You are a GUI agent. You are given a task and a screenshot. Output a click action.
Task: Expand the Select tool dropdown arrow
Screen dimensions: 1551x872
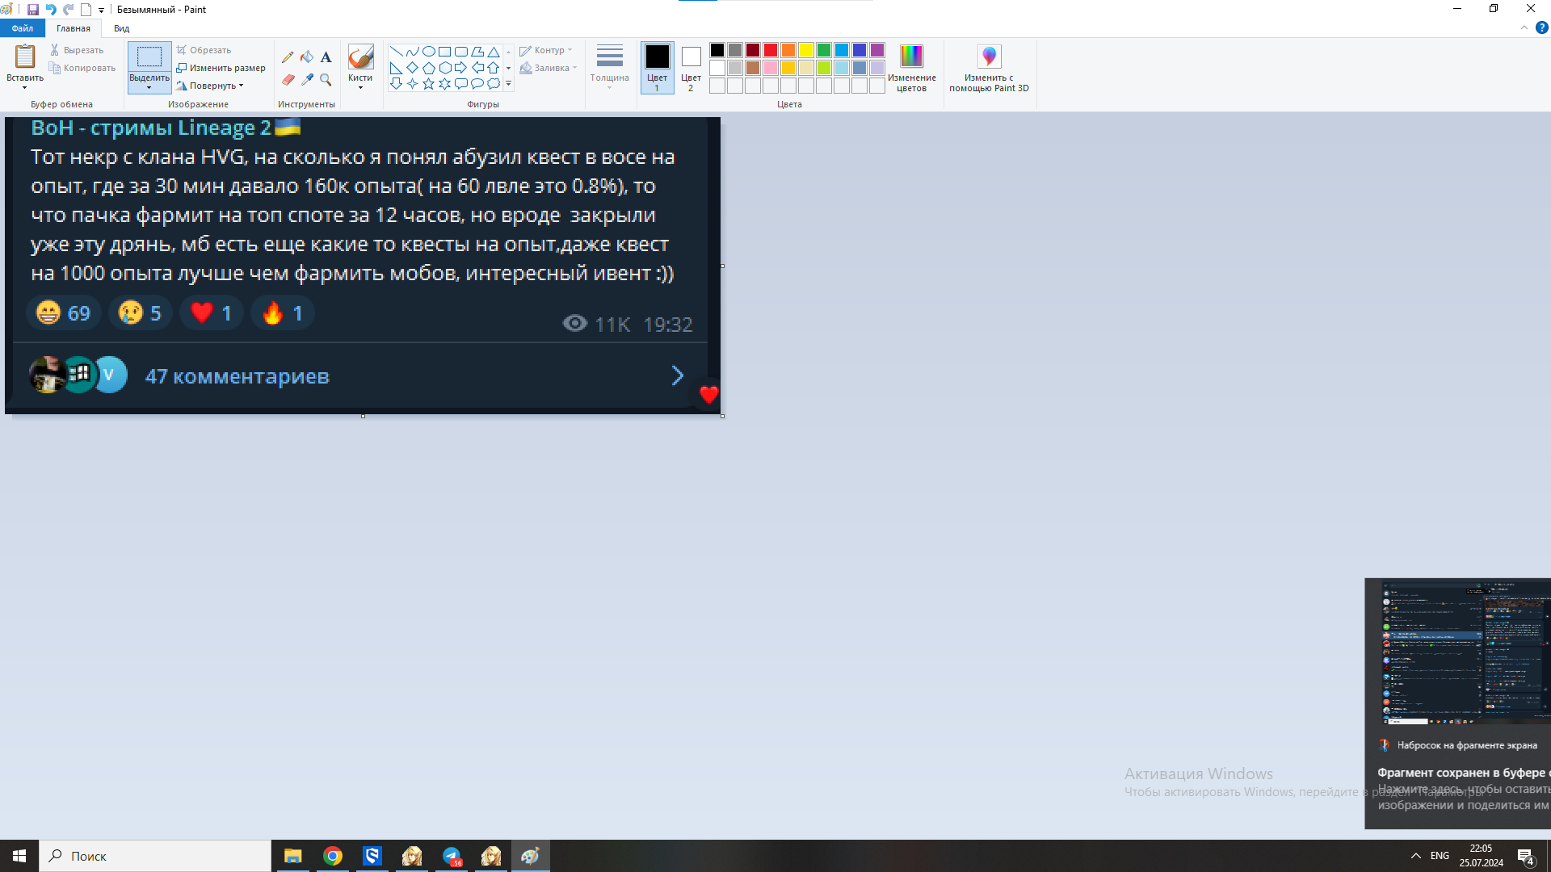[x=149, y=87]
